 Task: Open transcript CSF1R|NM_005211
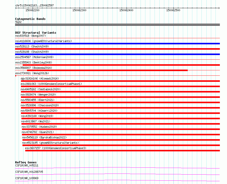(x=27, y=165)
